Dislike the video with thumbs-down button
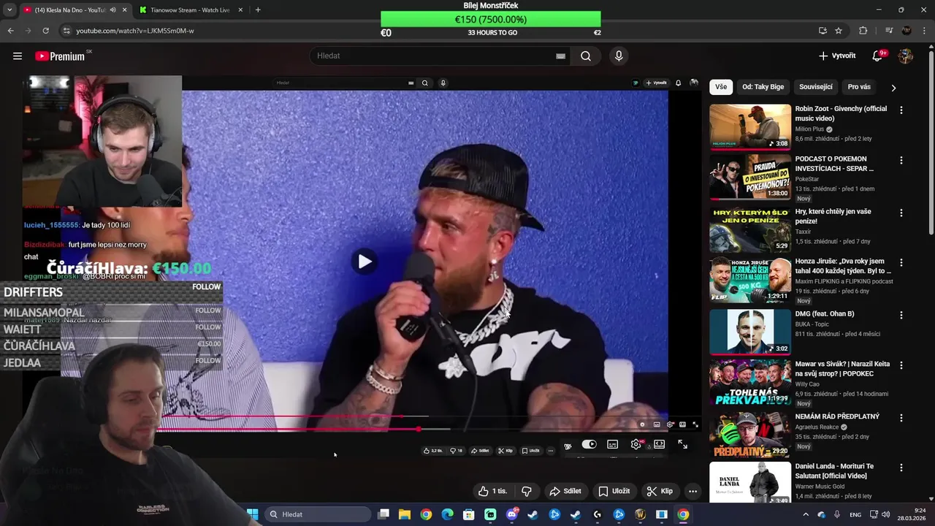This screenshot has width=935, height=526. [527, 491]
